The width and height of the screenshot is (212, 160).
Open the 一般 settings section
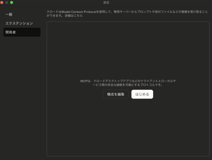pyautogui.click(x=22, y=14)
